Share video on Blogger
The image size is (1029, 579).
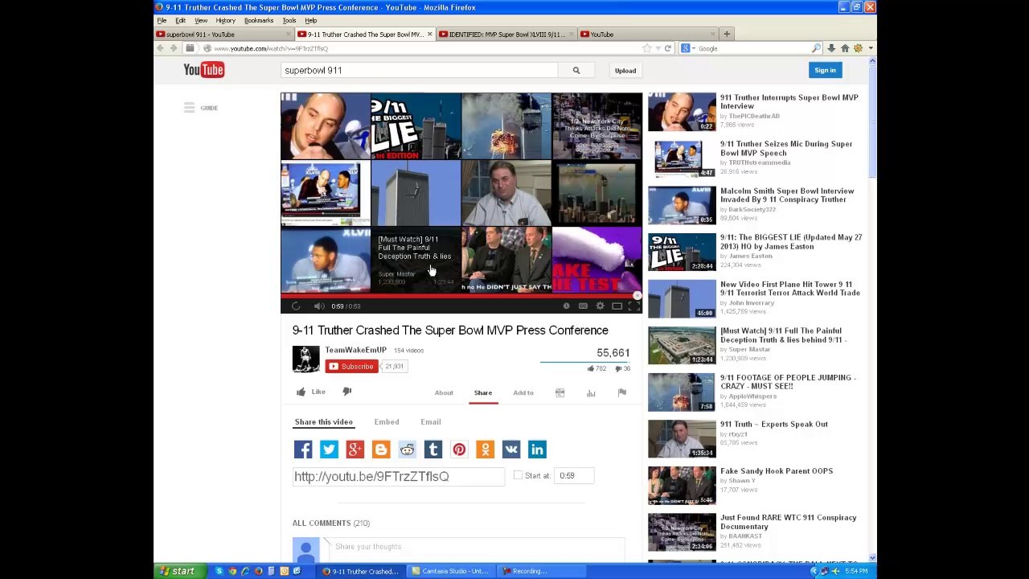click(x=381, y=450)
